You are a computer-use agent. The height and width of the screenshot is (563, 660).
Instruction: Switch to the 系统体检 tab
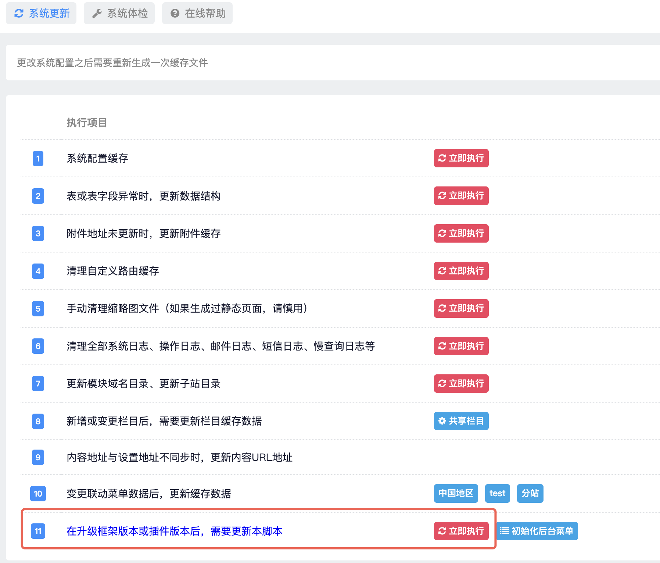coord(119,14)
